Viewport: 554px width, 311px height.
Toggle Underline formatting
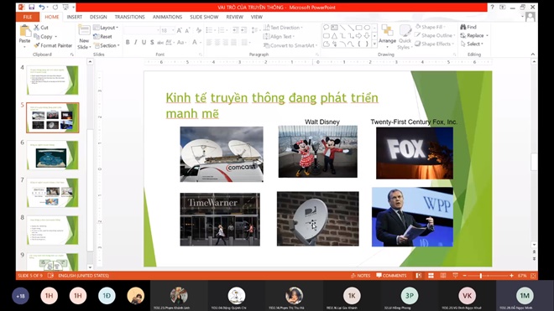[144, 43]
